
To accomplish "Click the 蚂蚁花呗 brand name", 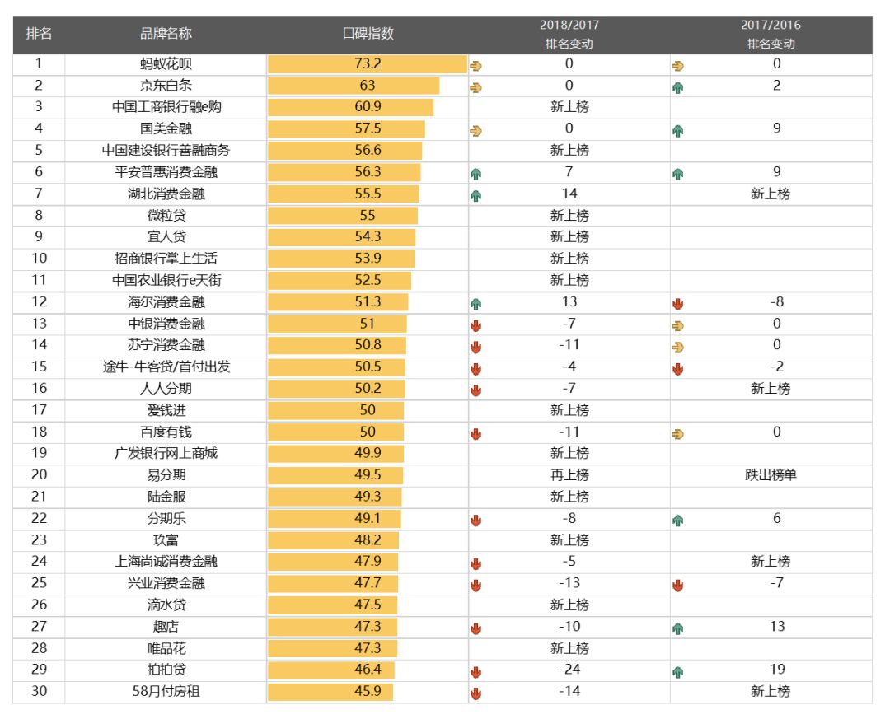I will 166,64.
